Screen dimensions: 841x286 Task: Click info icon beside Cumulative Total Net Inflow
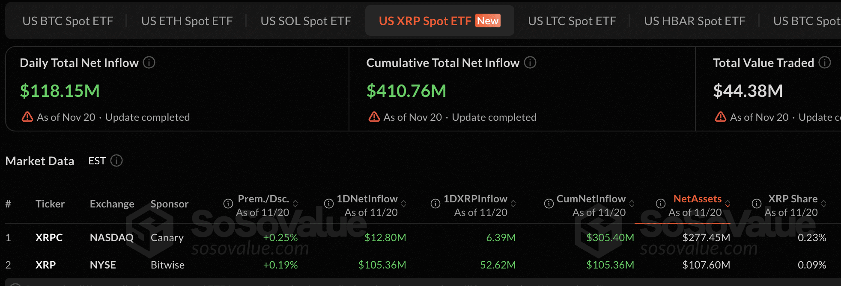click(530, 63)
